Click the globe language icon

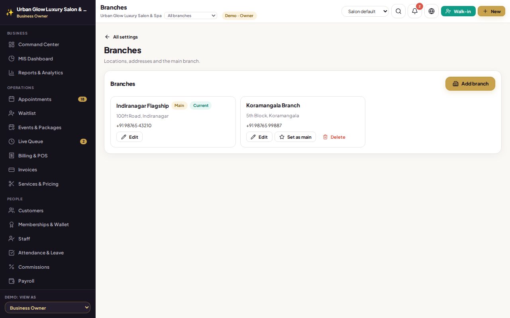point(432,11)
